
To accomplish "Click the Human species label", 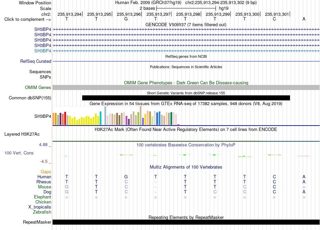I will pos(44,177).
